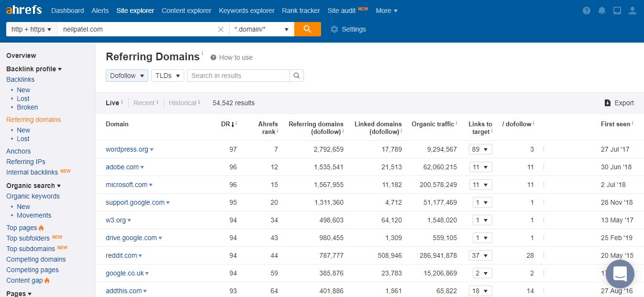
Task: Open Competing domains in the sidebar
Action: coord(36,259)
